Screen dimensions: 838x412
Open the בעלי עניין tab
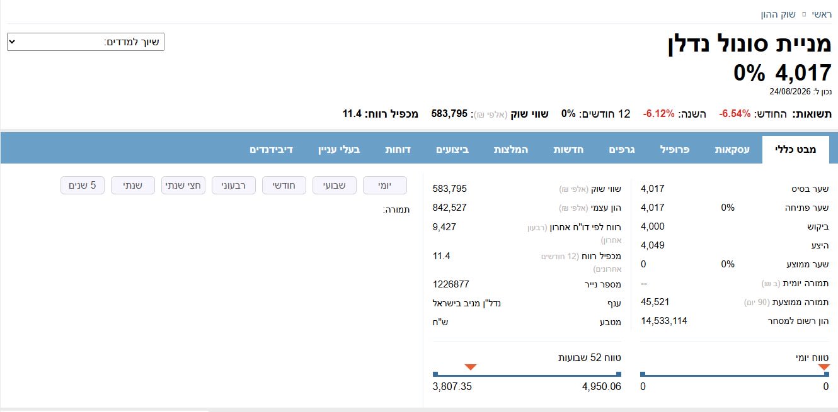click(338, 150)
